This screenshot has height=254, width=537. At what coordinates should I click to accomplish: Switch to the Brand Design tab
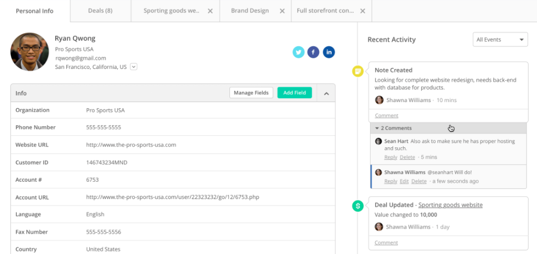250,11
